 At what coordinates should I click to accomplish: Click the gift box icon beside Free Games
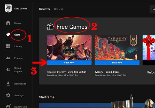50,27
